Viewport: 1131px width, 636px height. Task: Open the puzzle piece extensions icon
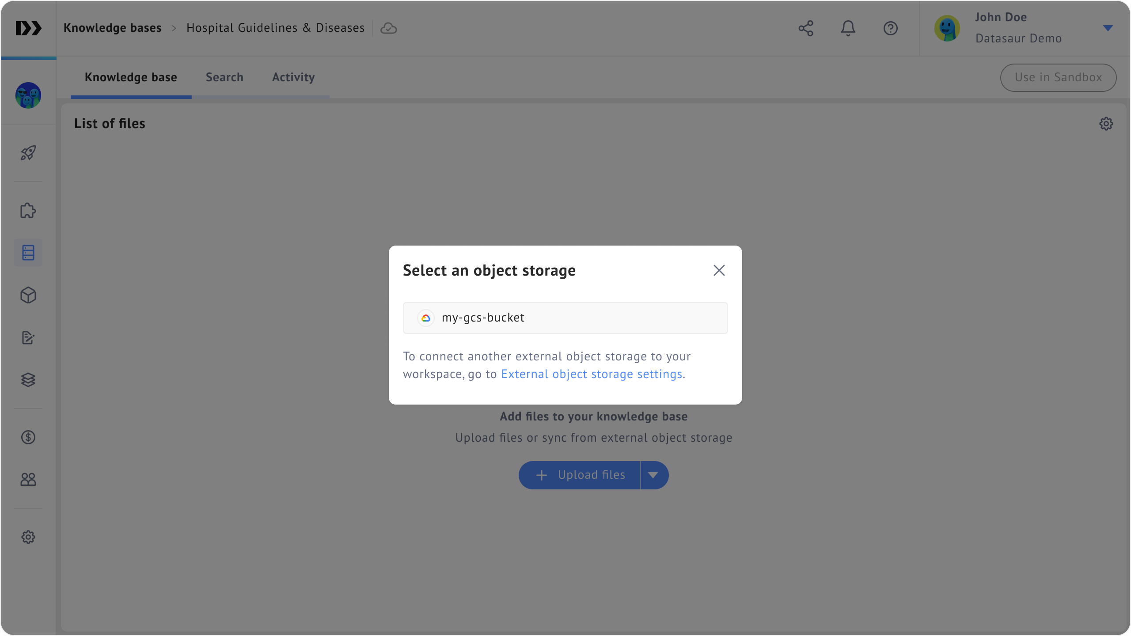(28, 210)
